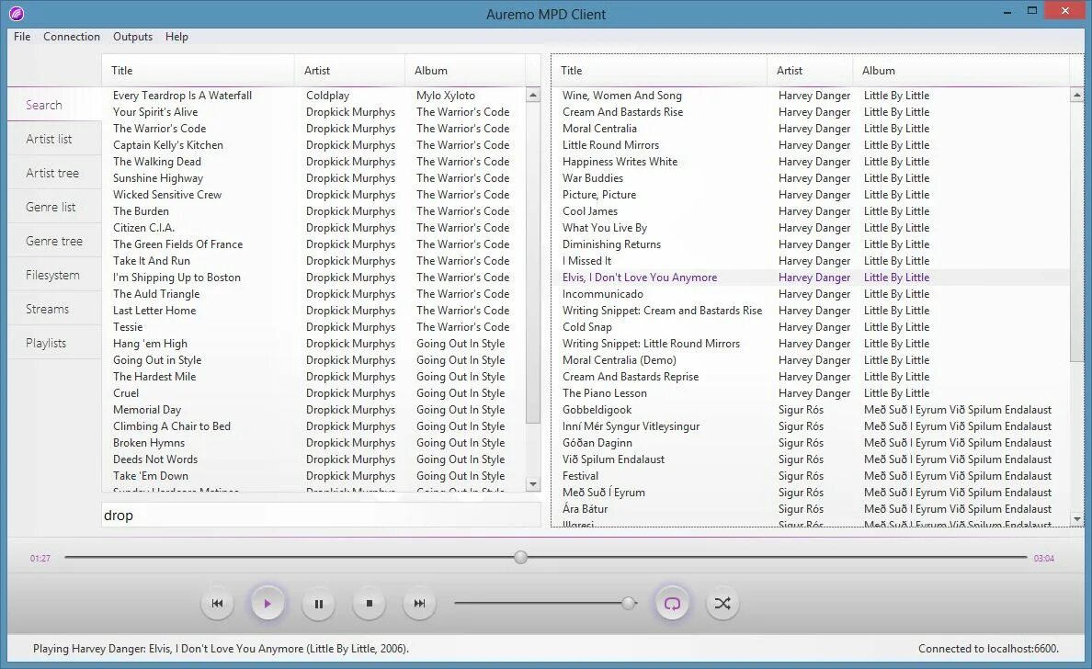
Task: Show the Playlists tab
Action: 54,343
